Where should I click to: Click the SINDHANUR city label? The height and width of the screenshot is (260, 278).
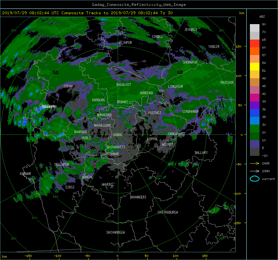[190, 112]
